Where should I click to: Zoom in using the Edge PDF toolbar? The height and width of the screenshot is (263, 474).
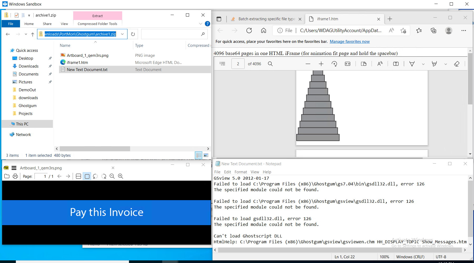[321, 64]
